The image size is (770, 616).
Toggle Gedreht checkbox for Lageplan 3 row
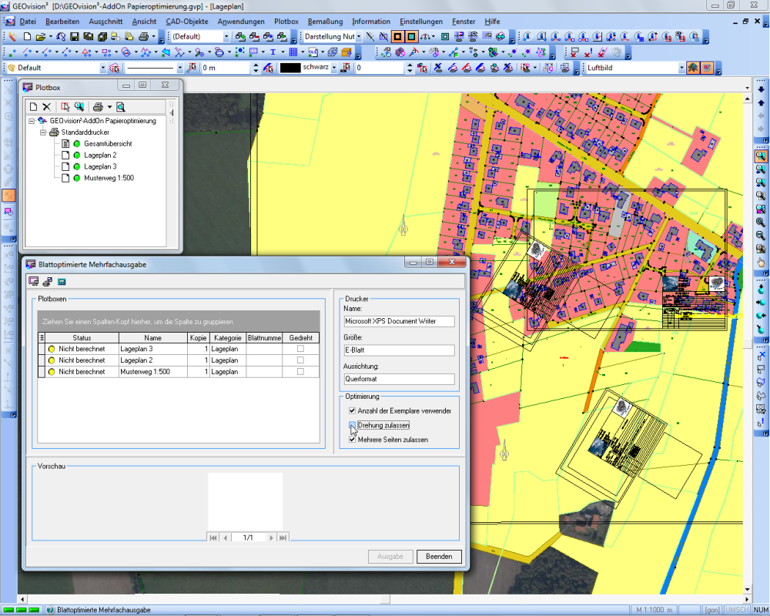300,349
